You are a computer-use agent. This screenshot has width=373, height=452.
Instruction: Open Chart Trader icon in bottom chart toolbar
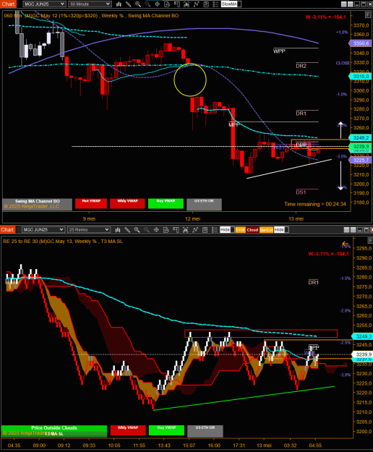pyautogui.click(x=176, y=230)
